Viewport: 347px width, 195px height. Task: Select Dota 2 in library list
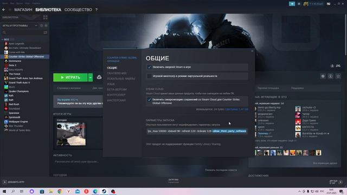click(12, 65)
